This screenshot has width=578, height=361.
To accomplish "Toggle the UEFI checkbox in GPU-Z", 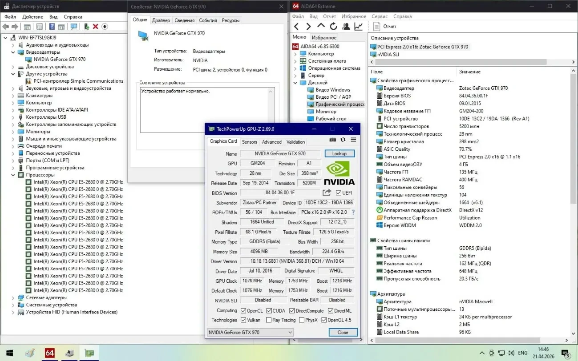I will [339, 193].
